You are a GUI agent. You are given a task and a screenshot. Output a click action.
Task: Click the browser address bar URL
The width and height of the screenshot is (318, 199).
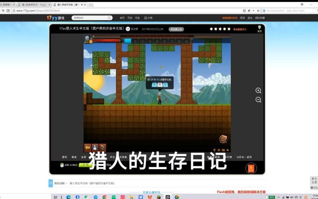38,11
